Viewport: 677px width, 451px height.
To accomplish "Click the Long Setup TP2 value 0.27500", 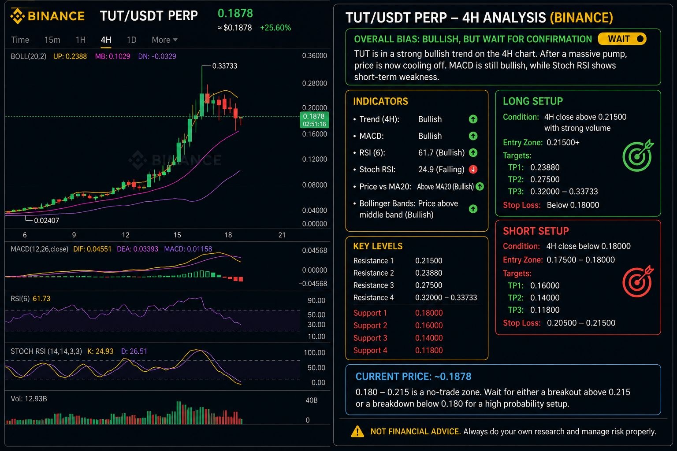I will 545,180.
